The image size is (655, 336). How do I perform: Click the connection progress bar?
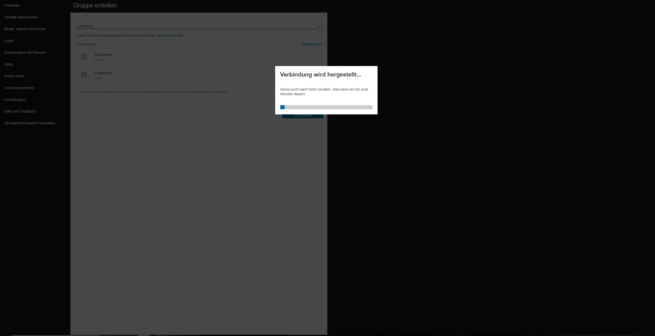click(326, 107)
